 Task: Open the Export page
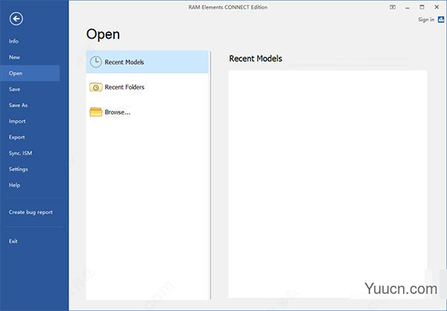pos(17,138)
